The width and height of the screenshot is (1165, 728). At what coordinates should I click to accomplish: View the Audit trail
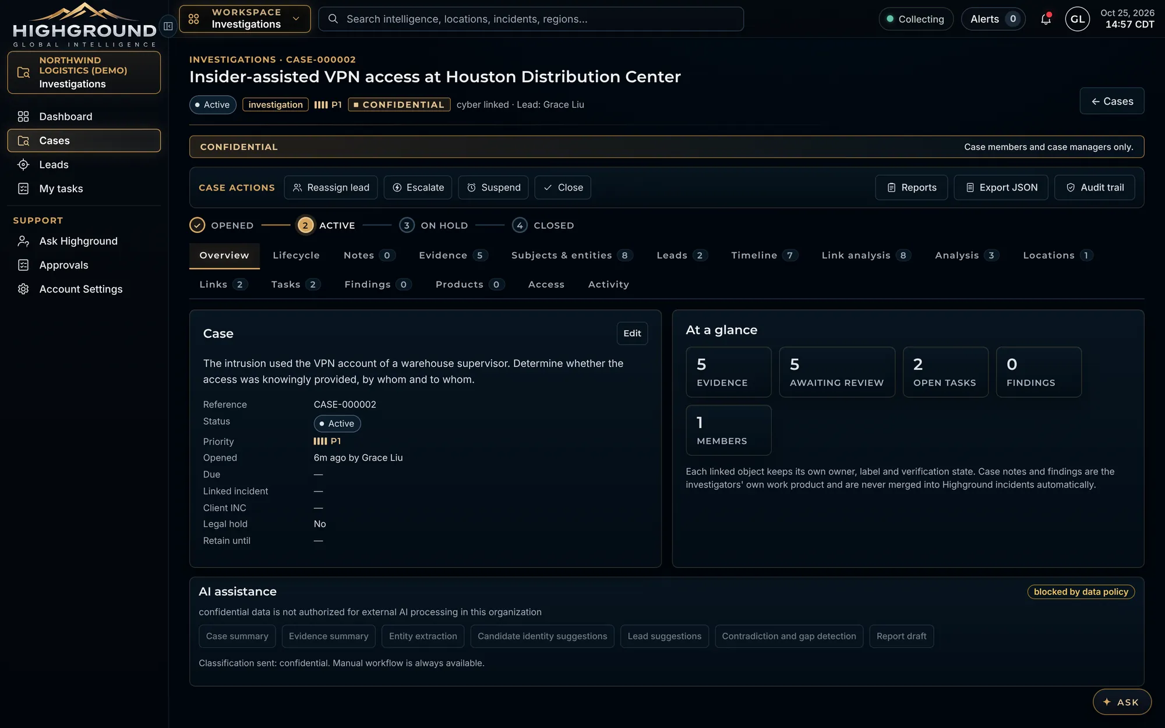coord(1095,188)
